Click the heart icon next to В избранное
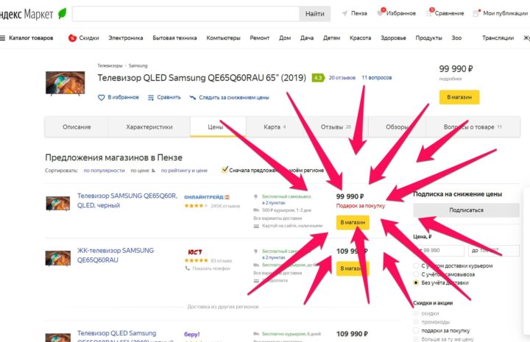Screen dimensions: 530x342 point(101,98)
